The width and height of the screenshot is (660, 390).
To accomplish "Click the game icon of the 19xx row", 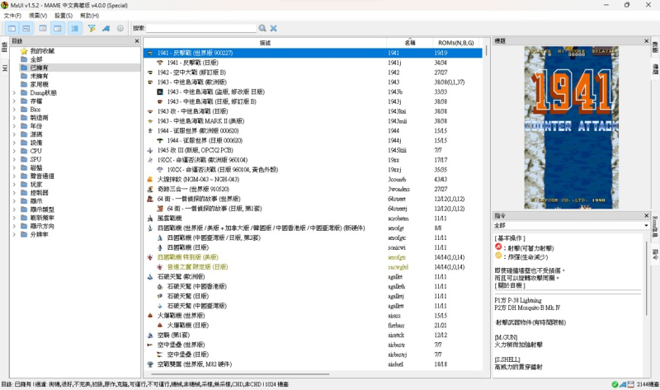I will [x=150, y=160].
